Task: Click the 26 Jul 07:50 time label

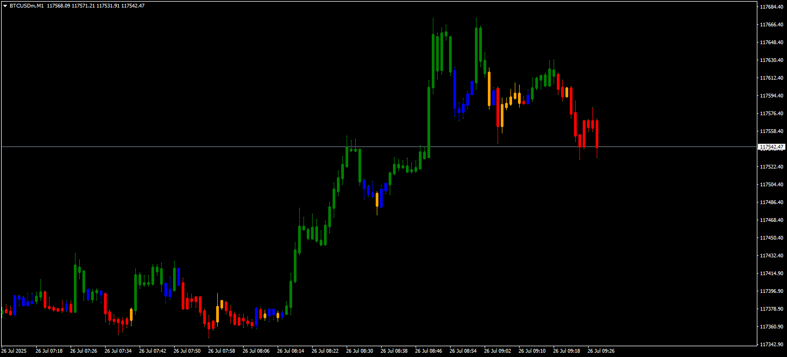Action: 187,351
